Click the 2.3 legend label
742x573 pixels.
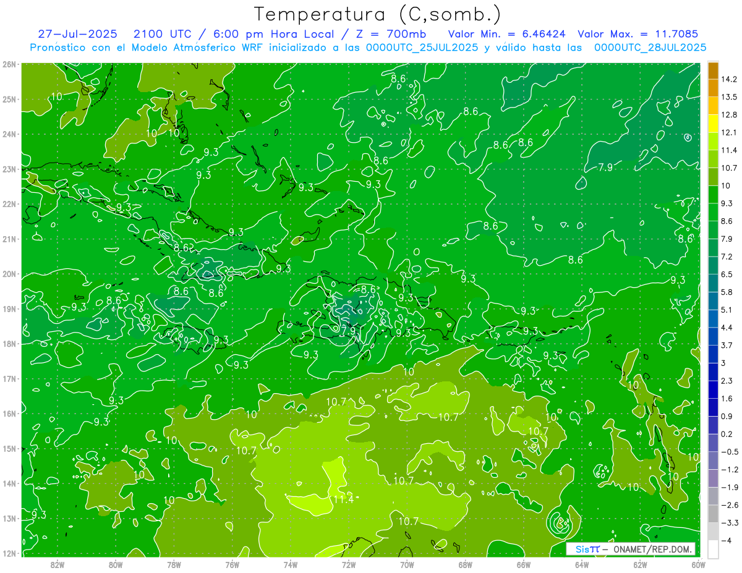(727, 381)
